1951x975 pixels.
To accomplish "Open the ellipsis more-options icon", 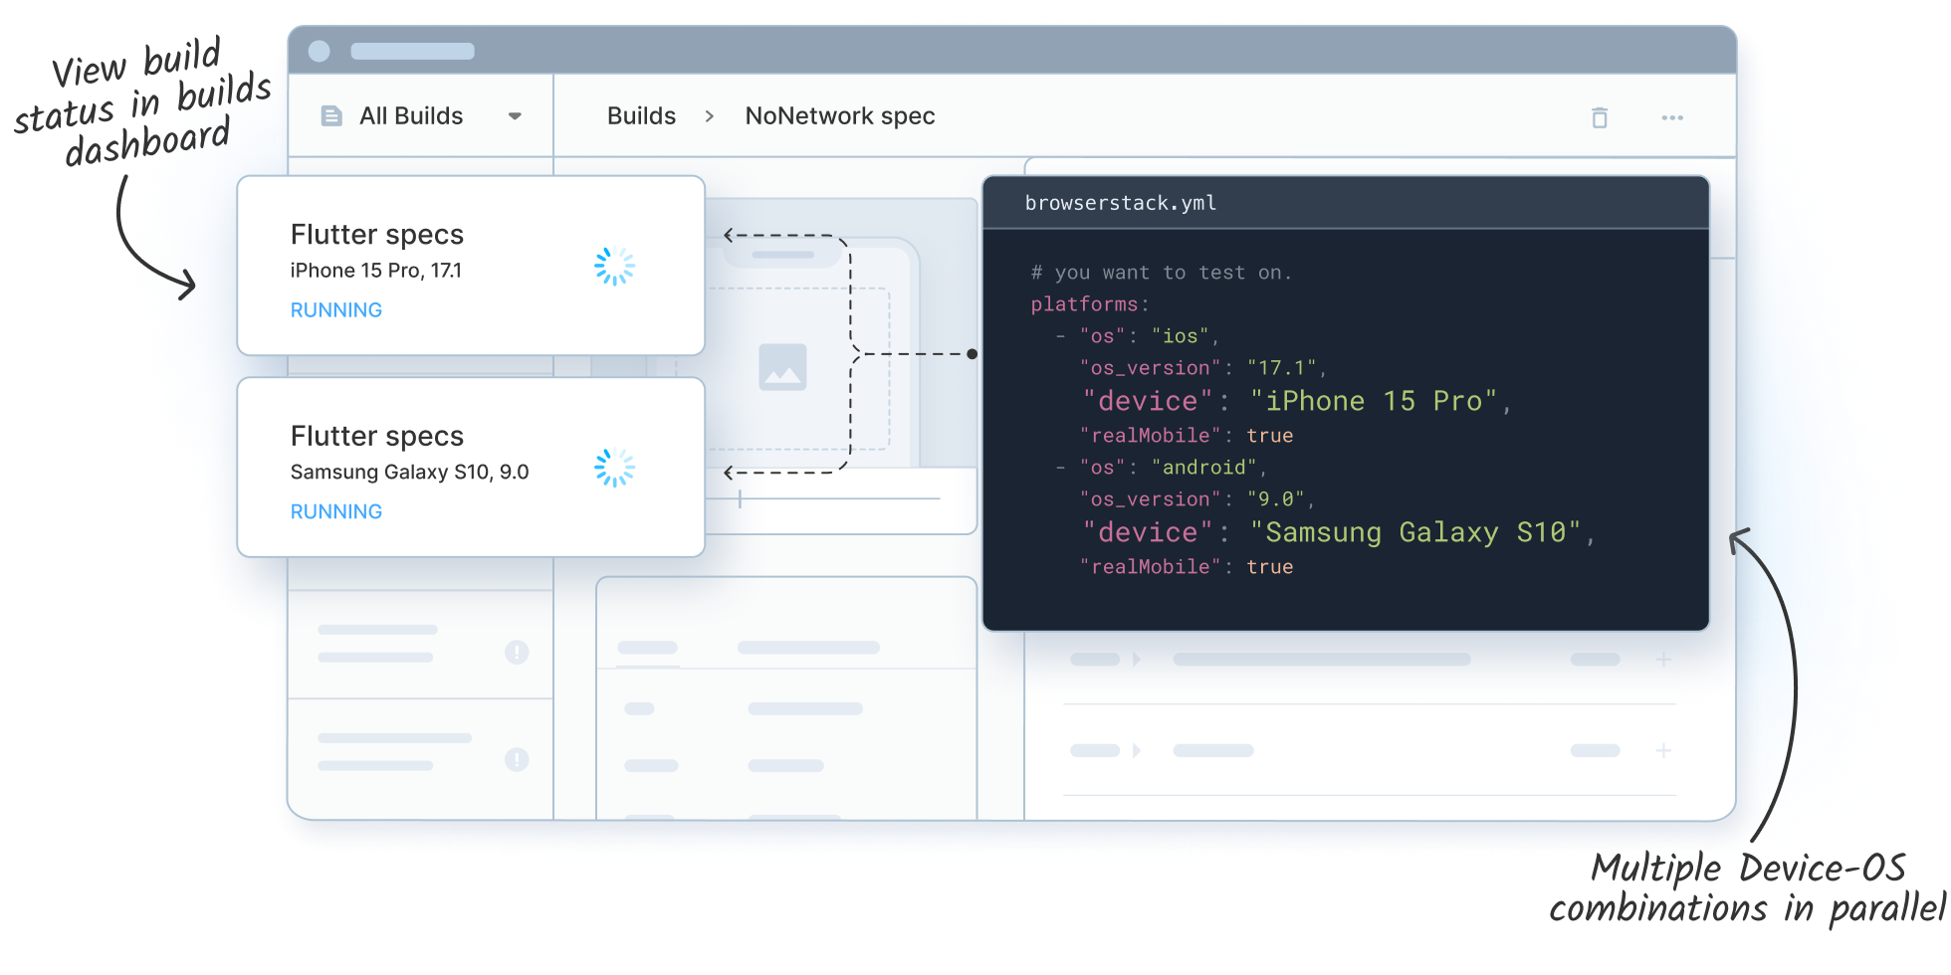I will coord(1672,117).
